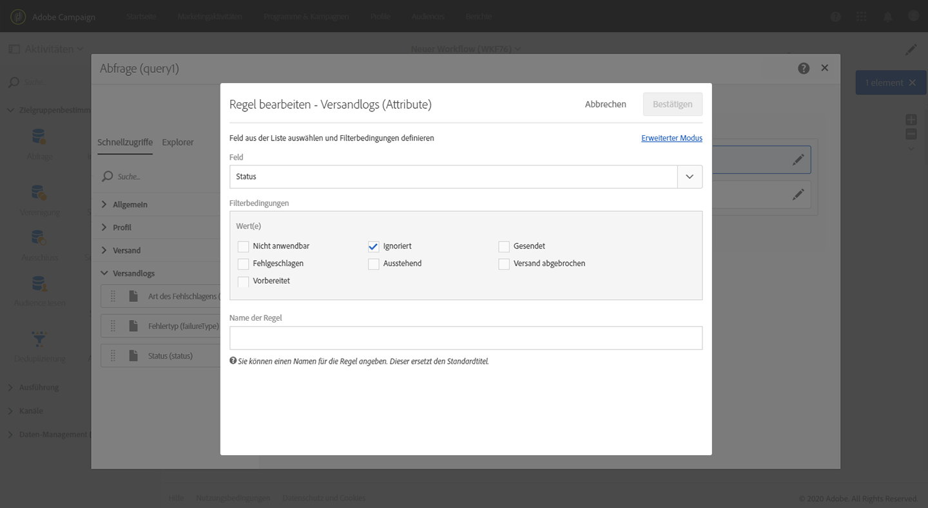Select the Abfrage activity icon
The height and width of the screenshot is (508, 928).
[x=39, y=136]
